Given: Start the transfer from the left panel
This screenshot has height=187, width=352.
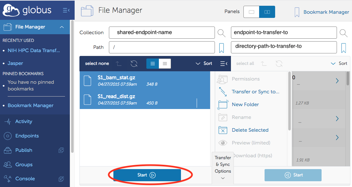Looking at the screenshot, I should coord(147,175).
